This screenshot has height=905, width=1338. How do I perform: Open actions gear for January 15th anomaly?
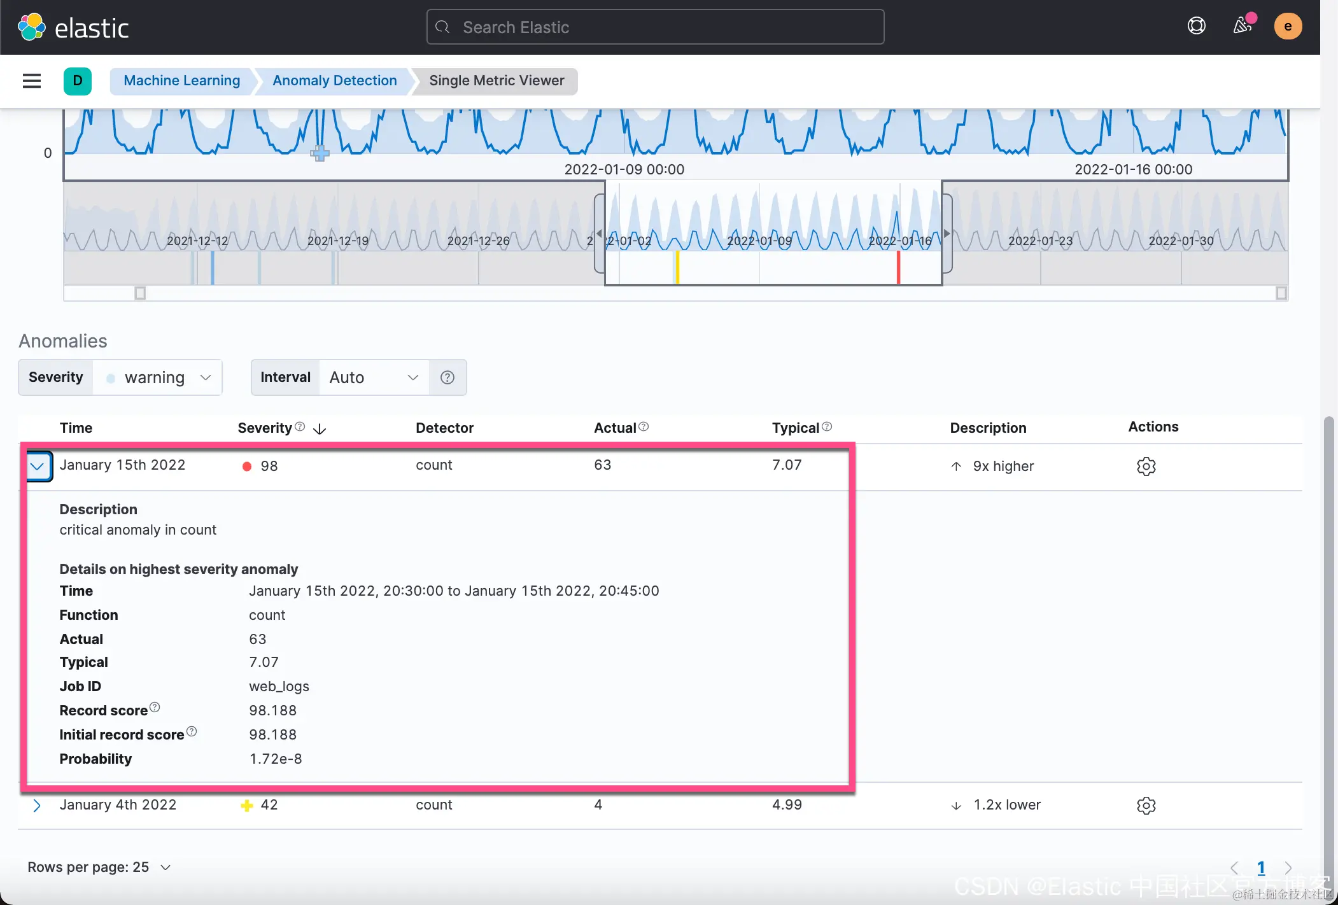coord(1146,467)
